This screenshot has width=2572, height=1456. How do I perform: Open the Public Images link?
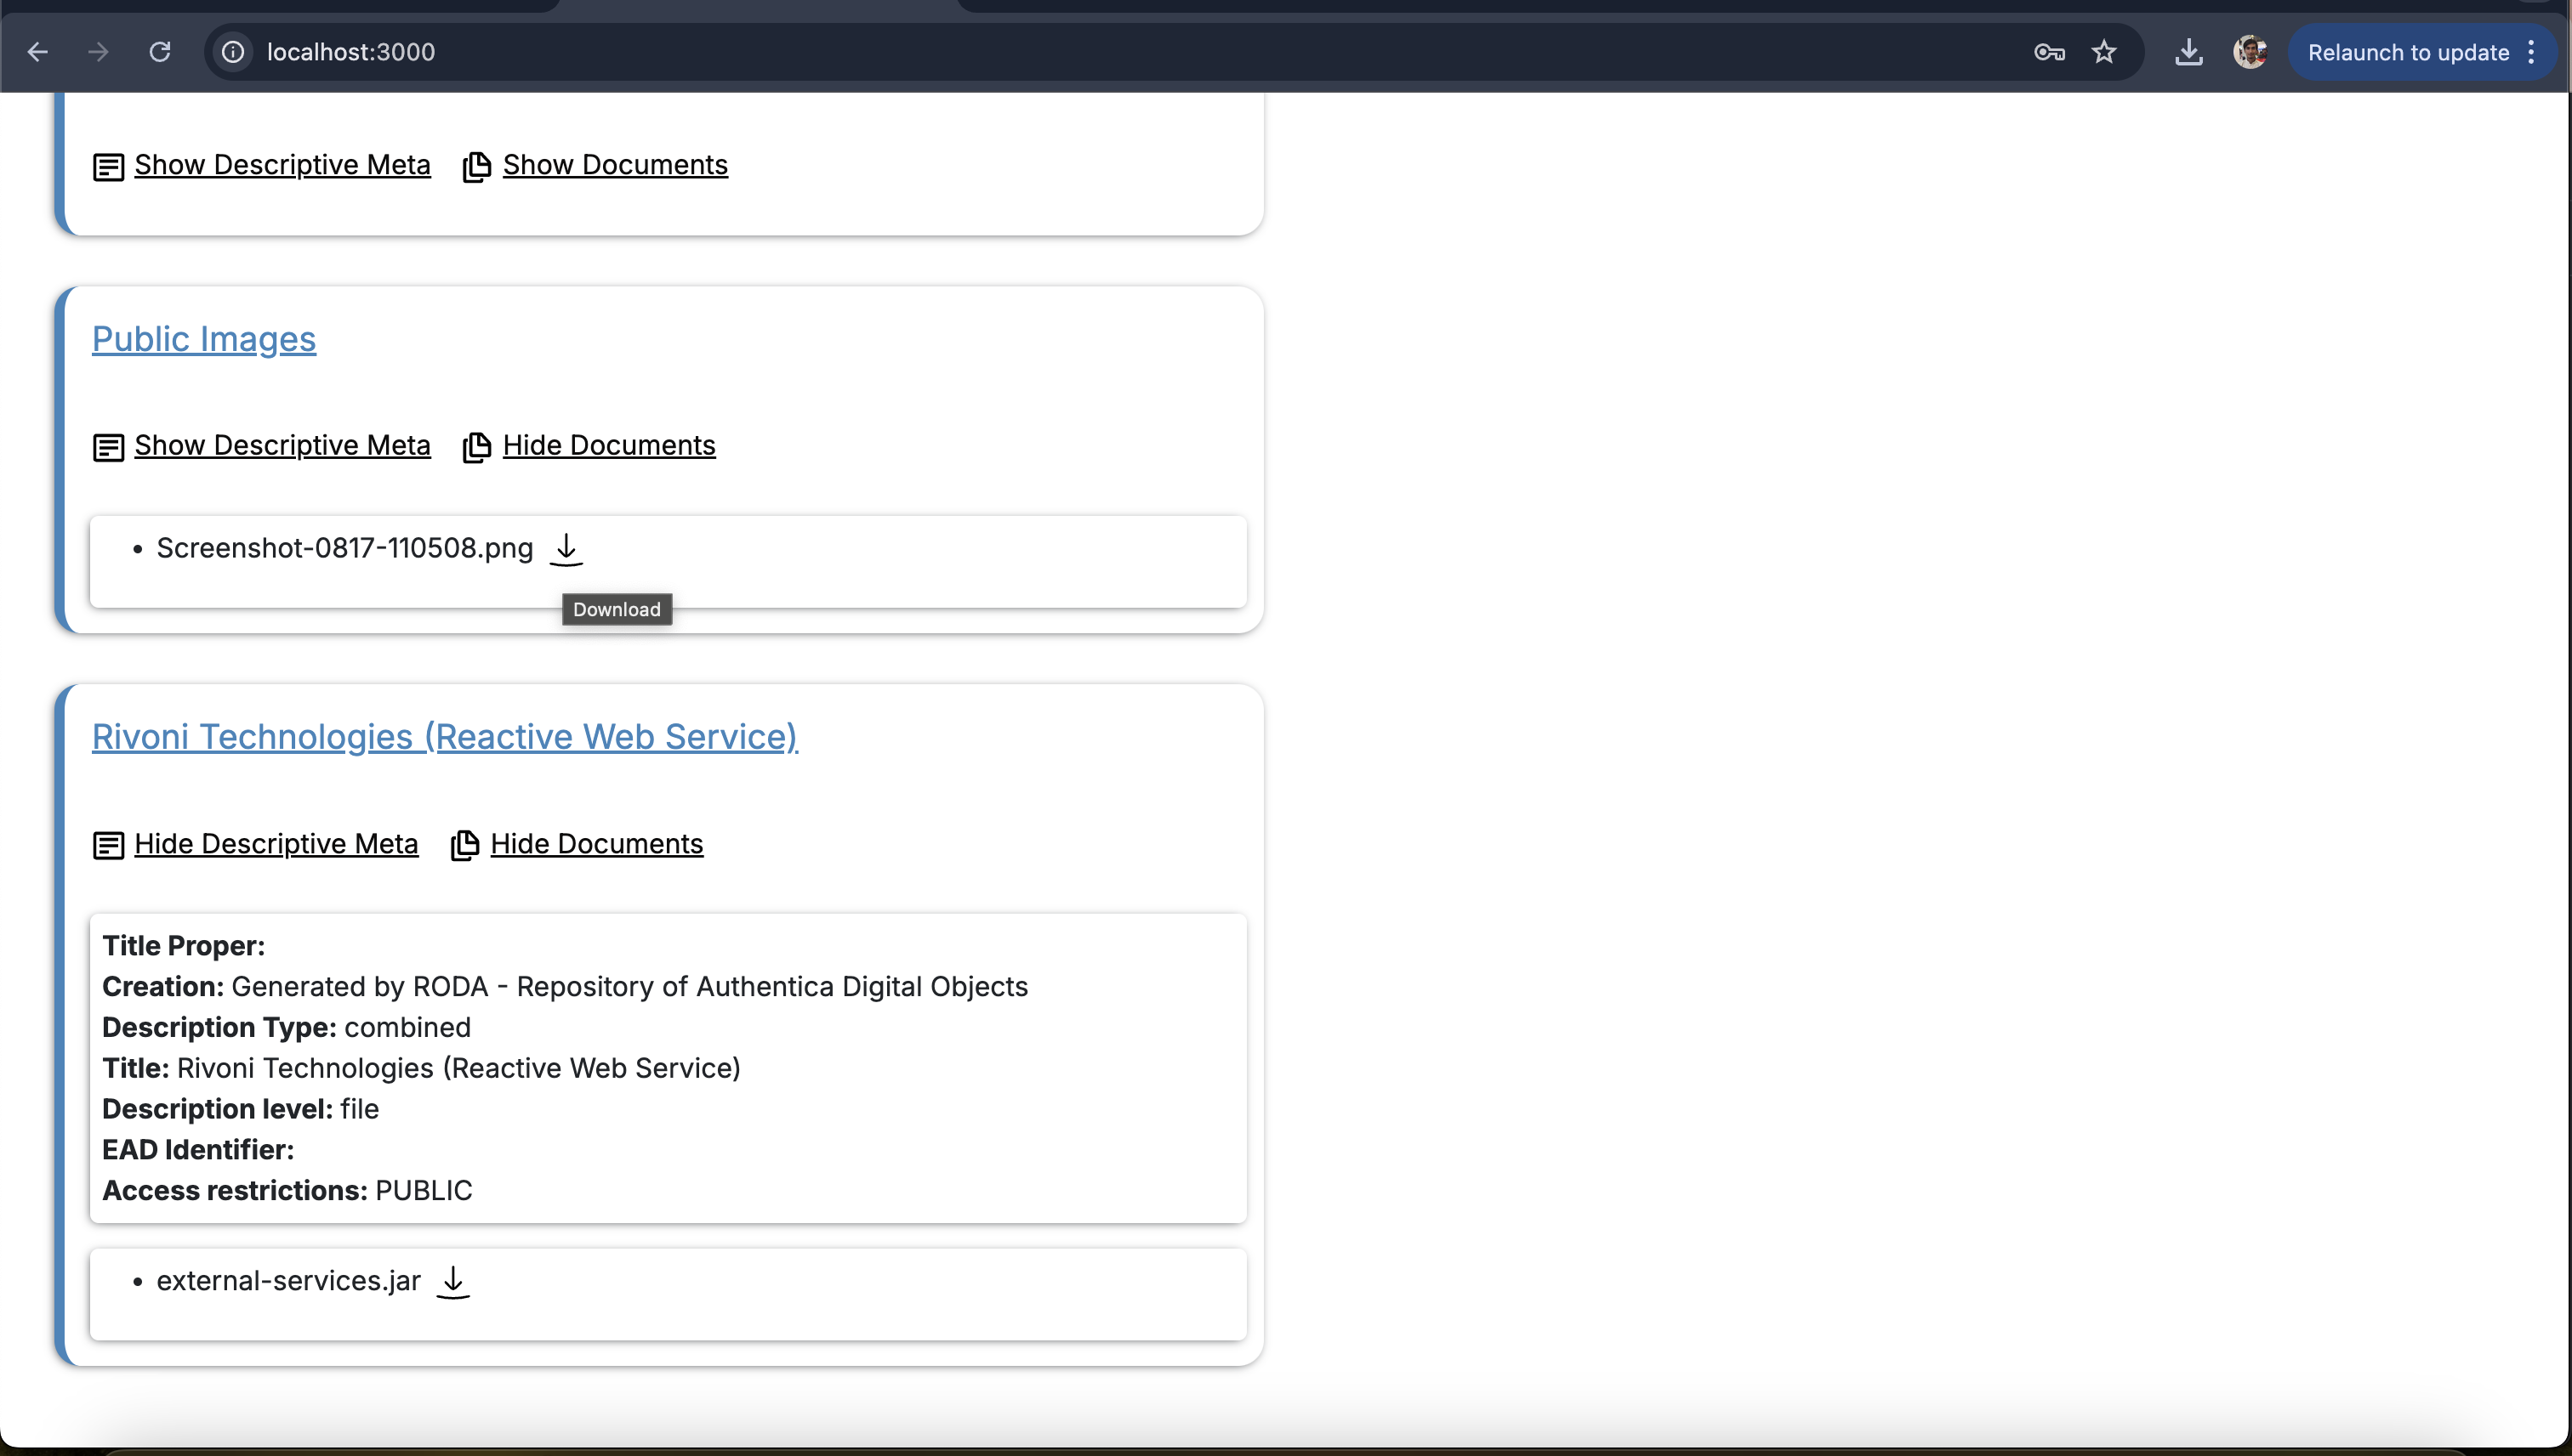click(204, 339)
